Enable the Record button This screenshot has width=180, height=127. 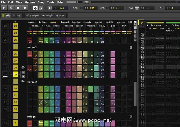(25, 8)
